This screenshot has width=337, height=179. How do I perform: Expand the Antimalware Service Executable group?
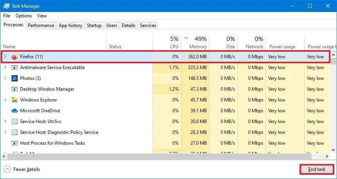[x=5, y=68]
